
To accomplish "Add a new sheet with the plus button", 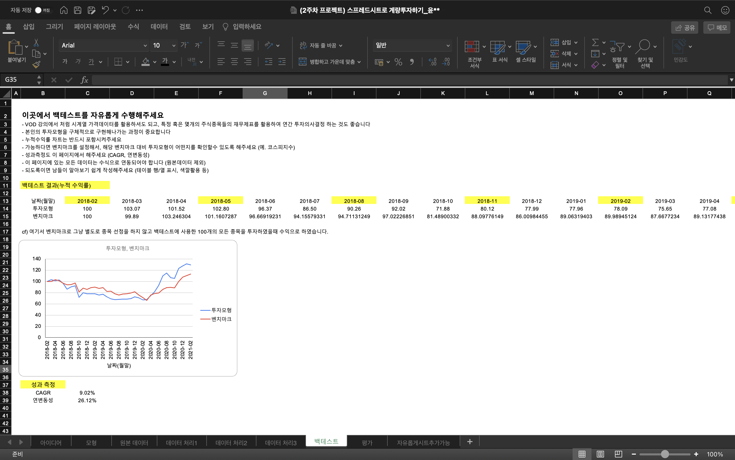I will point(470,441).
